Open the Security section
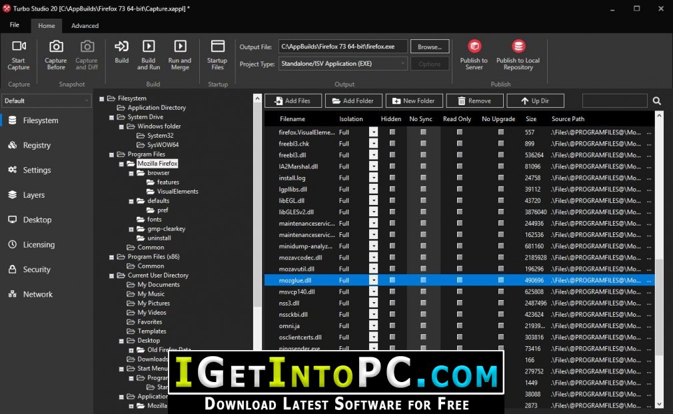The height and width of the screenshot is (414, 673). [x=37, y=270]
